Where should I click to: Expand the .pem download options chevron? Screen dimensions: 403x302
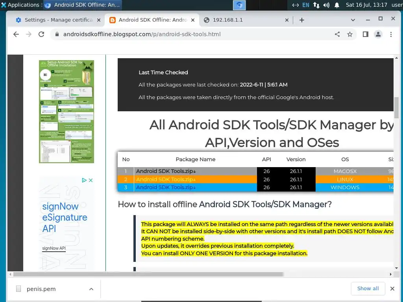[x=91, y=289]
